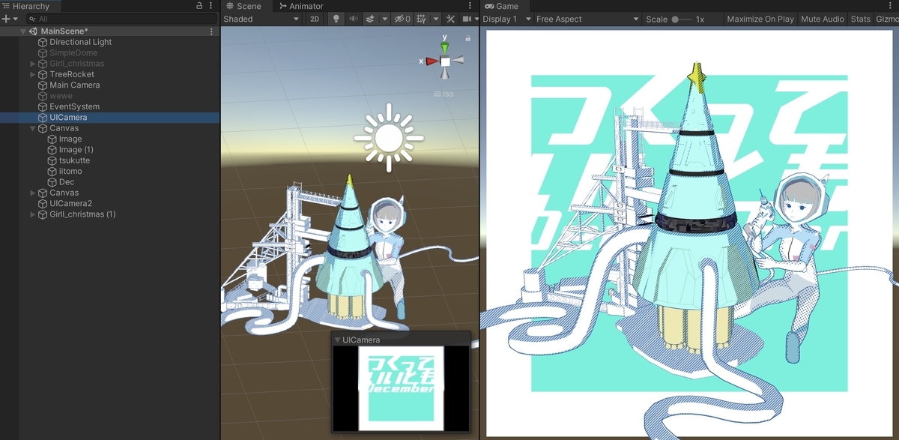Image resolution: width=899 pixels, height=440 pixels.
Task: Switch to the Game tab
Action: click(x=504, y=6)
